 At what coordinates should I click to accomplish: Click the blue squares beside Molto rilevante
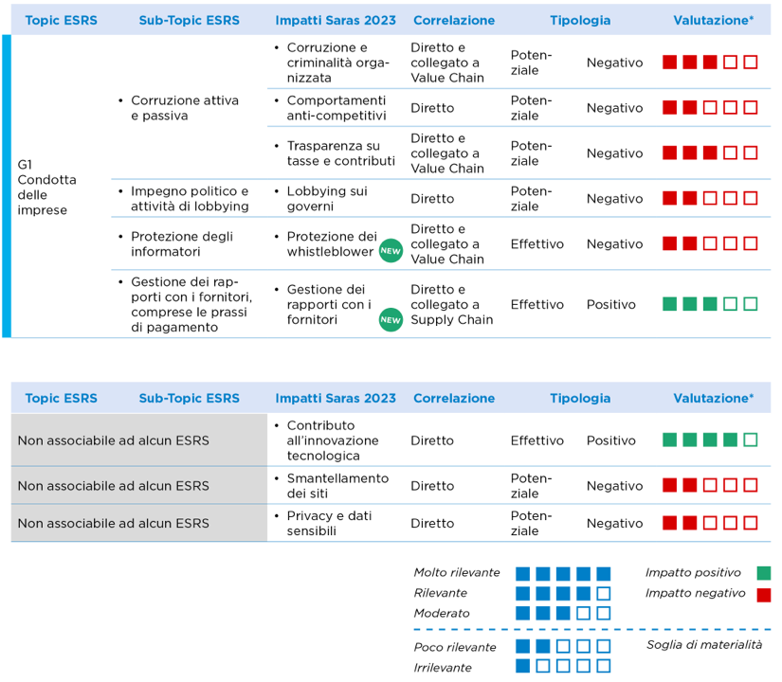point(563,574)
